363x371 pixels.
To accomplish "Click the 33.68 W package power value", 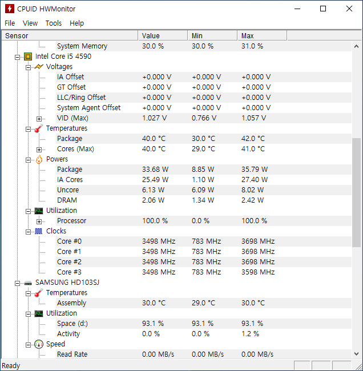I will (155, 170).
